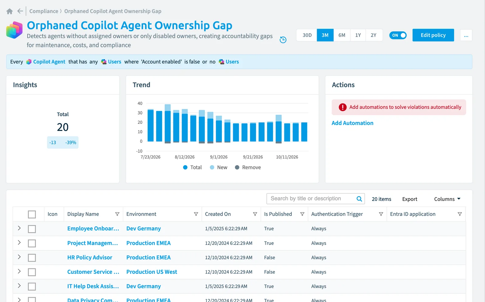Expand the HR Policy Advisor row

pyautogui.click(x=19, y=257)
